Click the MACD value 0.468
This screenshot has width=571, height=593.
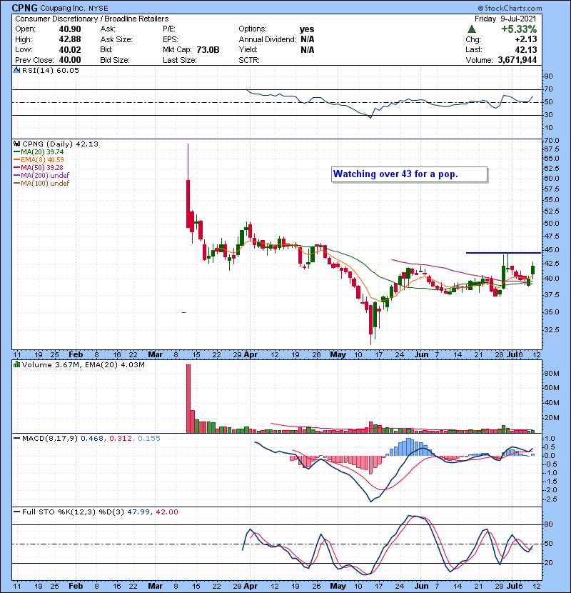click(92, 439)
